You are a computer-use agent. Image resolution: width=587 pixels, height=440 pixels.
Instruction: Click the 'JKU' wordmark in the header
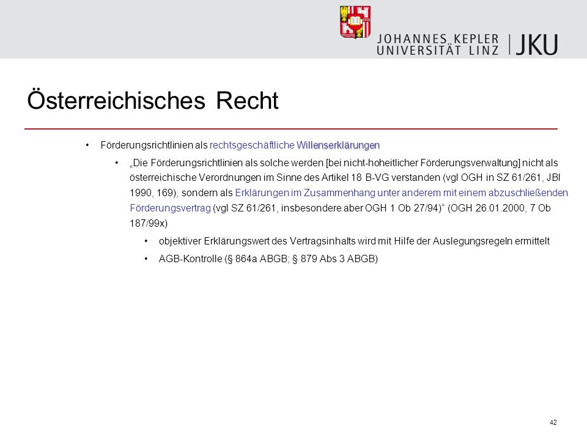pos(537,45)
